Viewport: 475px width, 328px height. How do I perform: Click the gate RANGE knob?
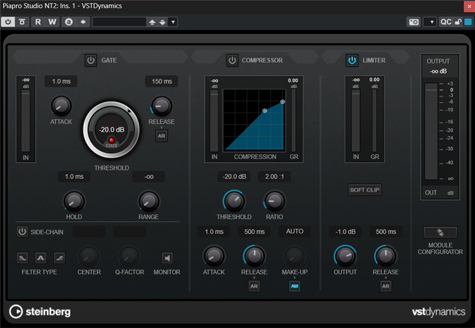(148, 201)
